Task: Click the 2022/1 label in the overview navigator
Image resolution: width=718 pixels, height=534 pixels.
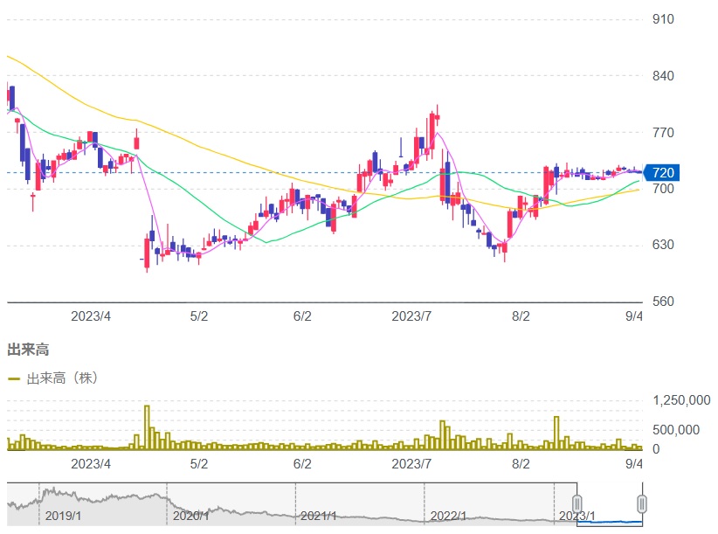Action: [448, 516]
